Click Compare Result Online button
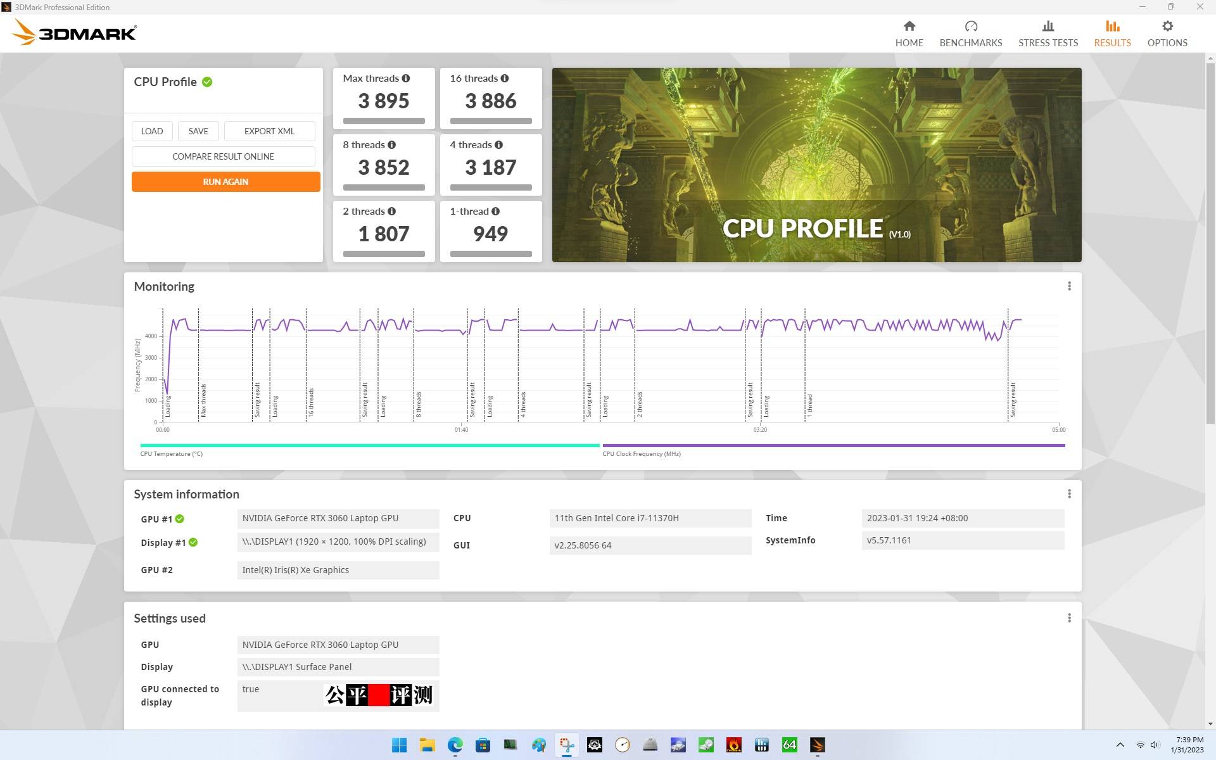Image resolution: width=1216 pixels, height=760 pixels. click(223, 156)
